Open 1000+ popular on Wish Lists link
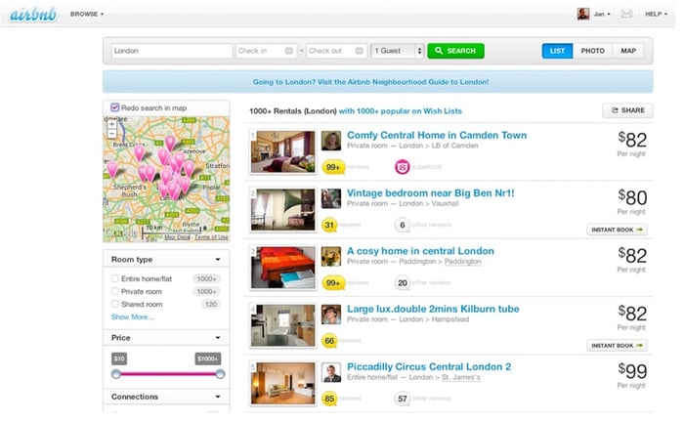 coord(400,110)
